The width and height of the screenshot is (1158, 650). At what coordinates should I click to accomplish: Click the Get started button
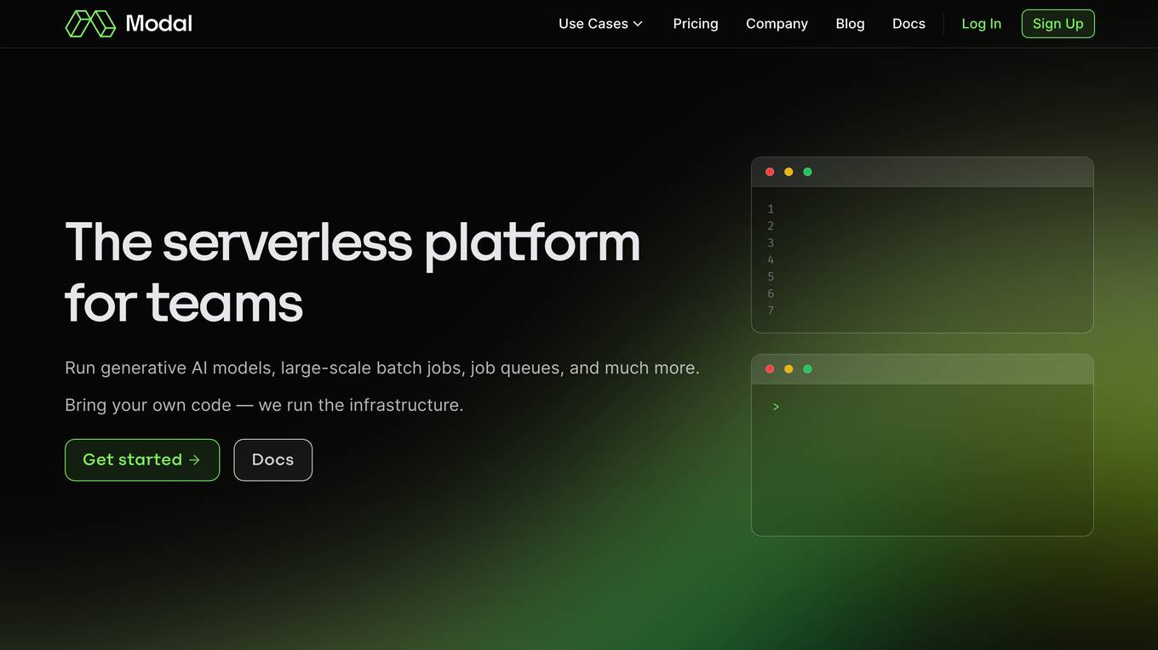pos(142,459)
